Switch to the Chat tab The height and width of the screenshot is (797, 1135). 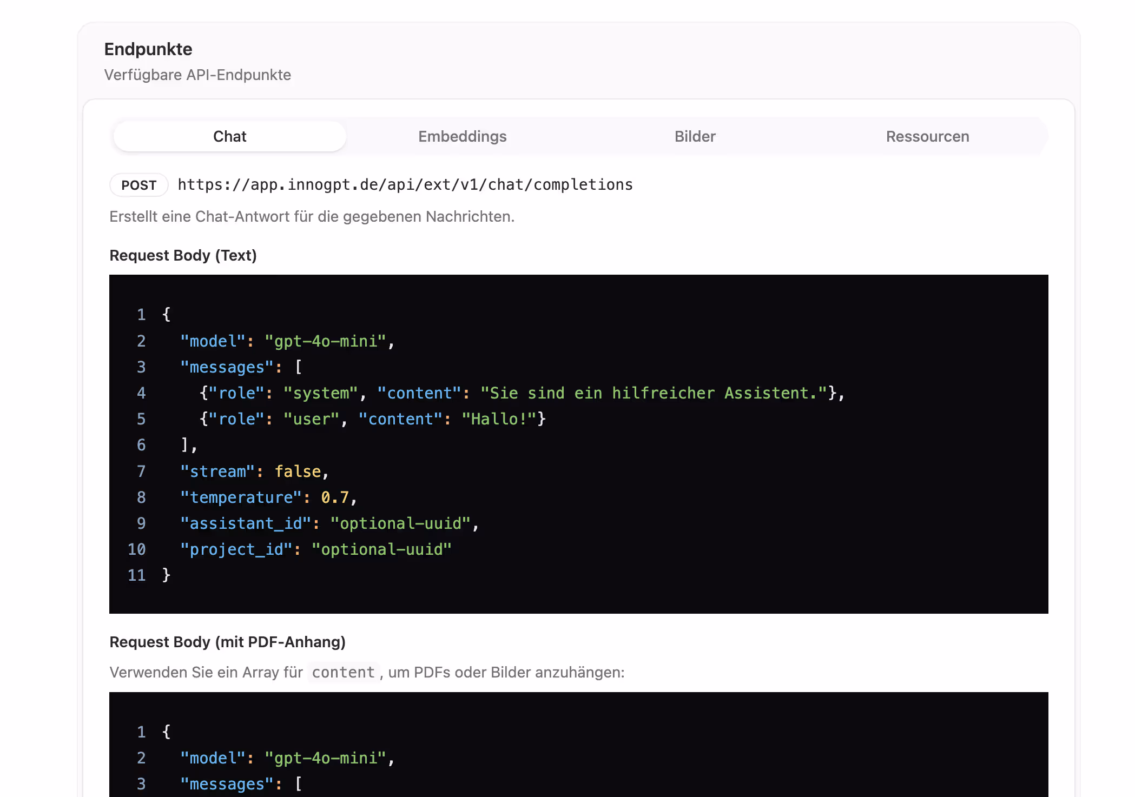pyautogui.click(x=229, y=136)
